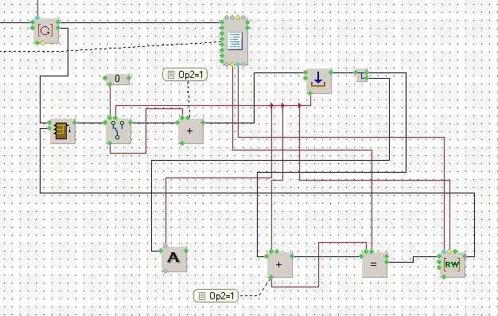Click the first red arrow wire junction
Image resolution: width=498 pixels, height=316 pixels.
coord(271,105)
